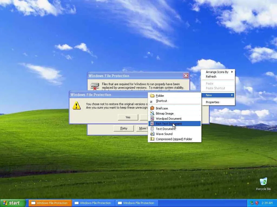
Task: Switch to first Windows File Protection taskbar button
Action: 50,203
